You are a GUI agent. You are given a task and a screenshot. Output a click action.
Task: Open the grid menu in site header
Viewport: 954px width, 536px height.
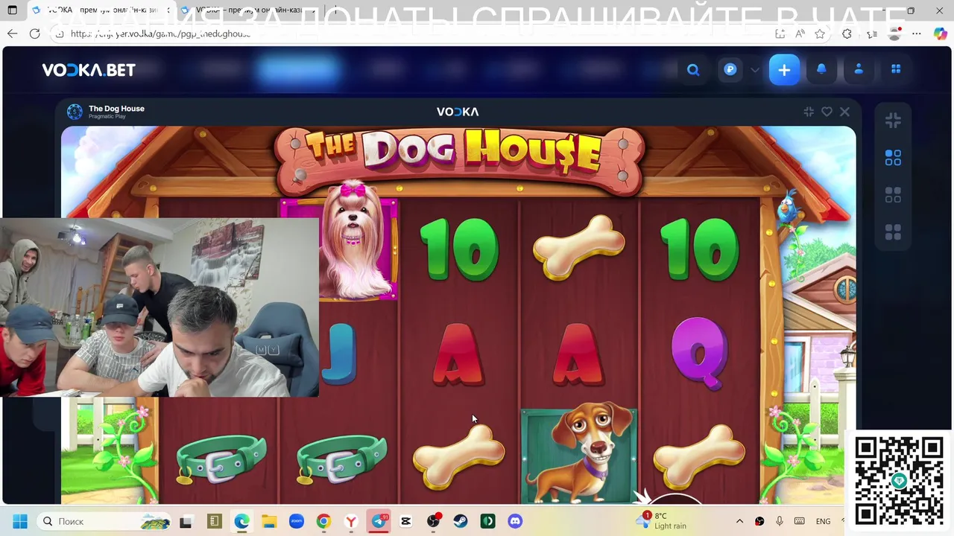click(896, 69)
